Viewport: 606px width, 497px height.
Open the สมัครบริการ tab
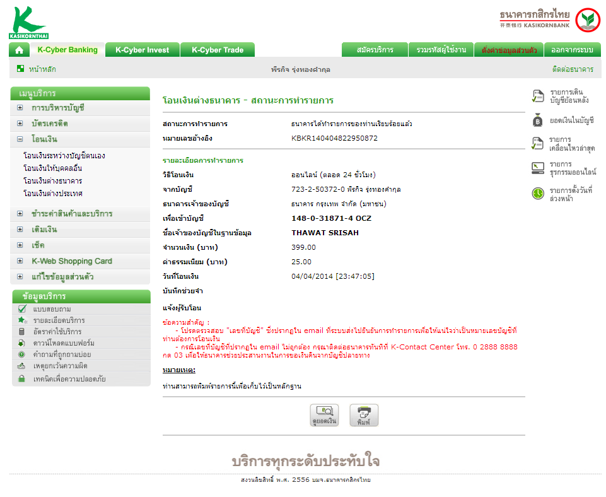[375, 50]
